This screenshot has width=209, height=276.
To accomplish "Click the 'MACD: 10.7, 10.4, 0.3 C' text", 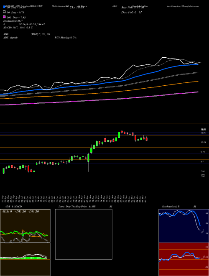I will pos(18,28).
